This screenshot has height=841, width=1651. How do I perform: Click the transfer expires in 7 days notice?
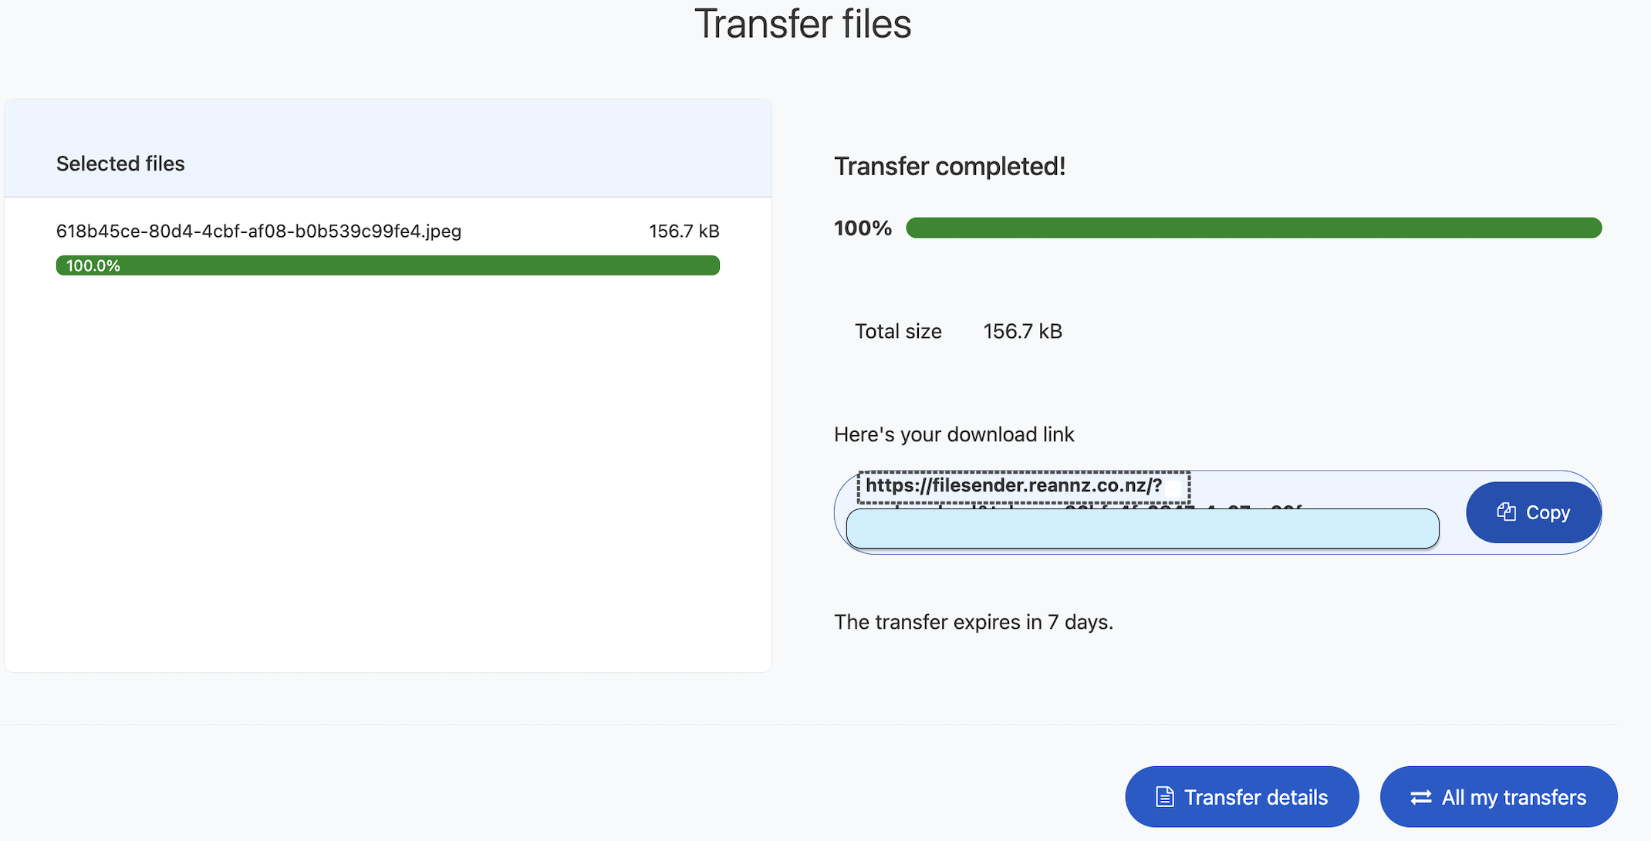[x=973, y=622]
